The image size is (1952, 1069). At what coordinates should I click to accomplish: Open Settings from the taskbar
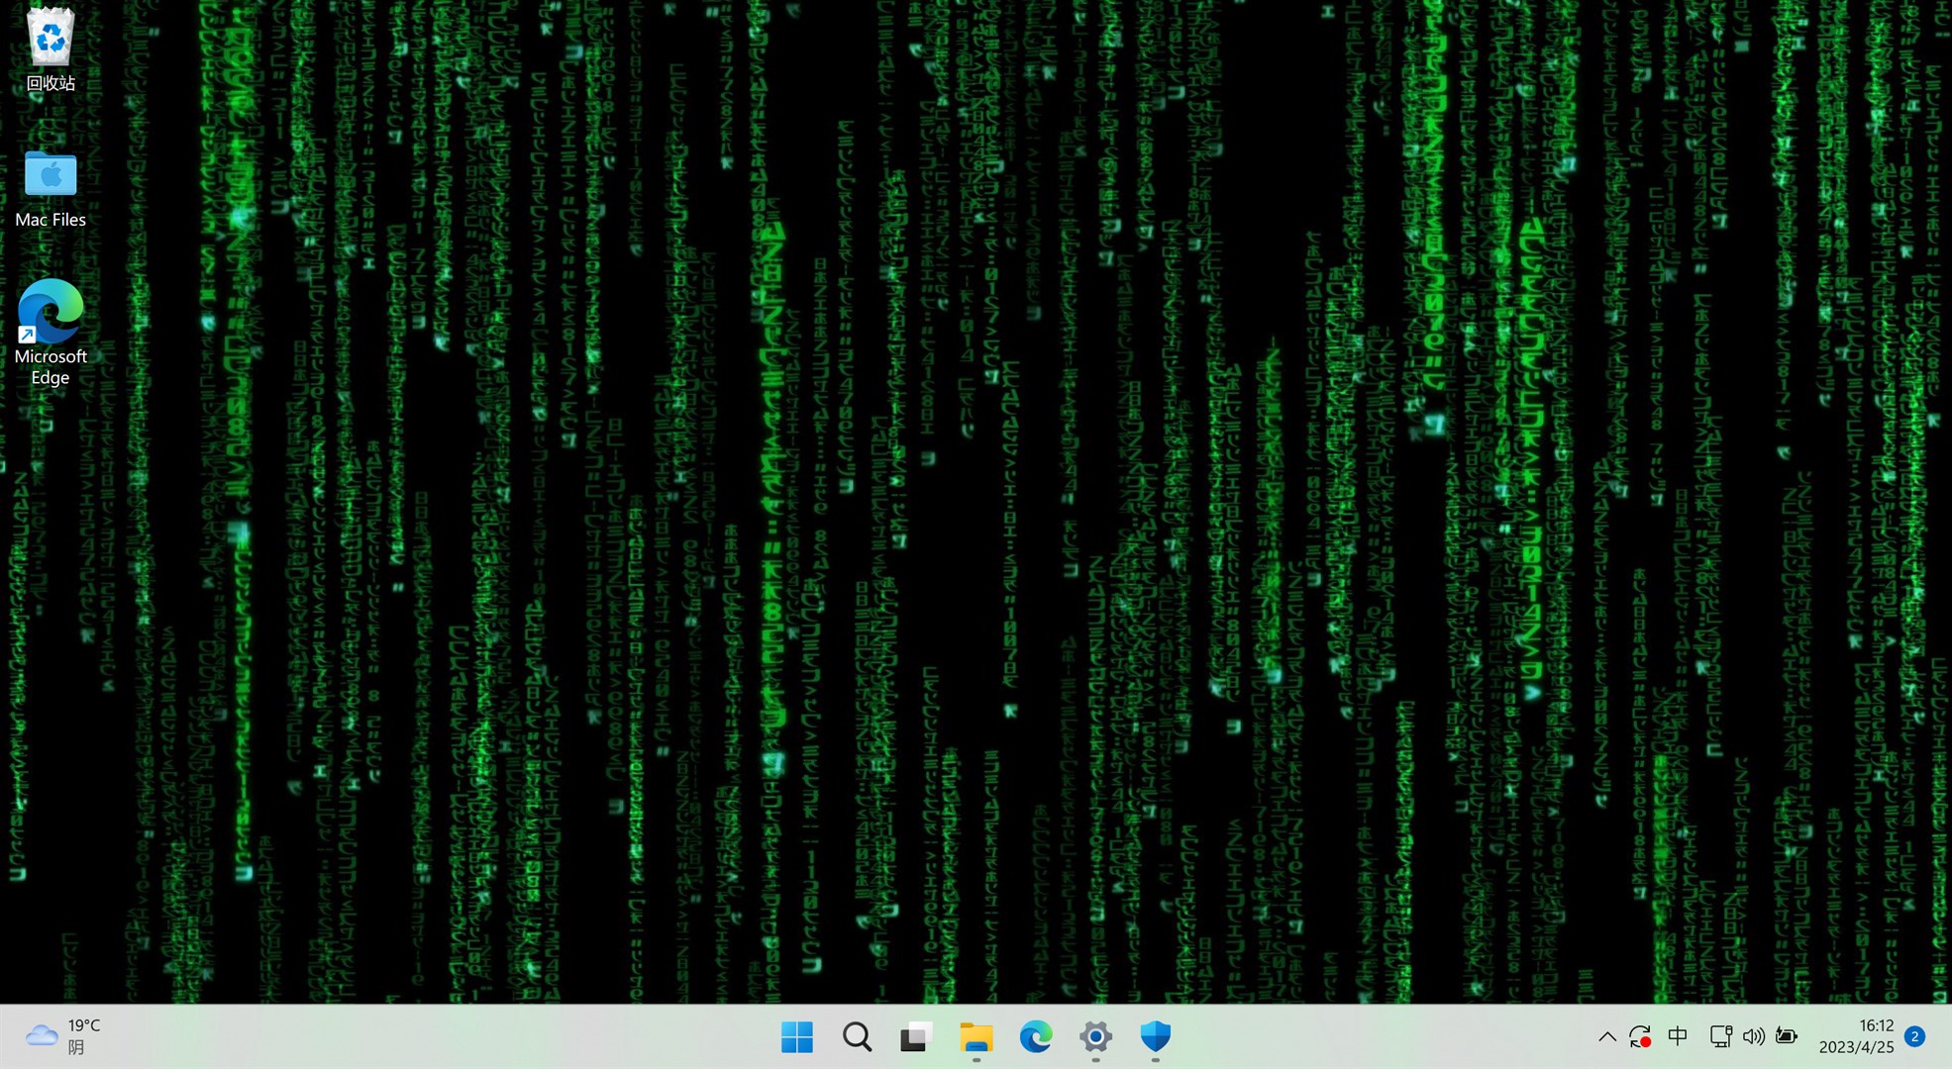click(x=1094, y=1037)
